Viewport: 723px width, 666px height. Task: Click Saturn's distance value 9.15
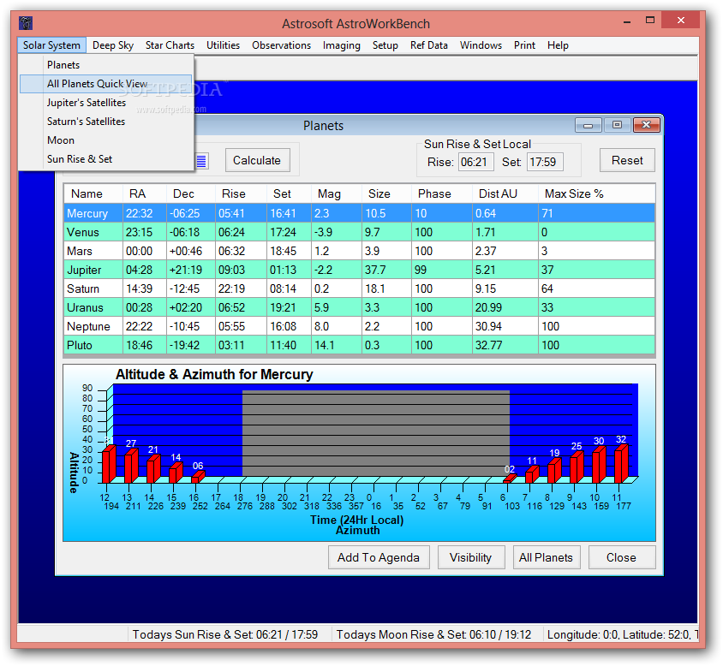[505, 289]
